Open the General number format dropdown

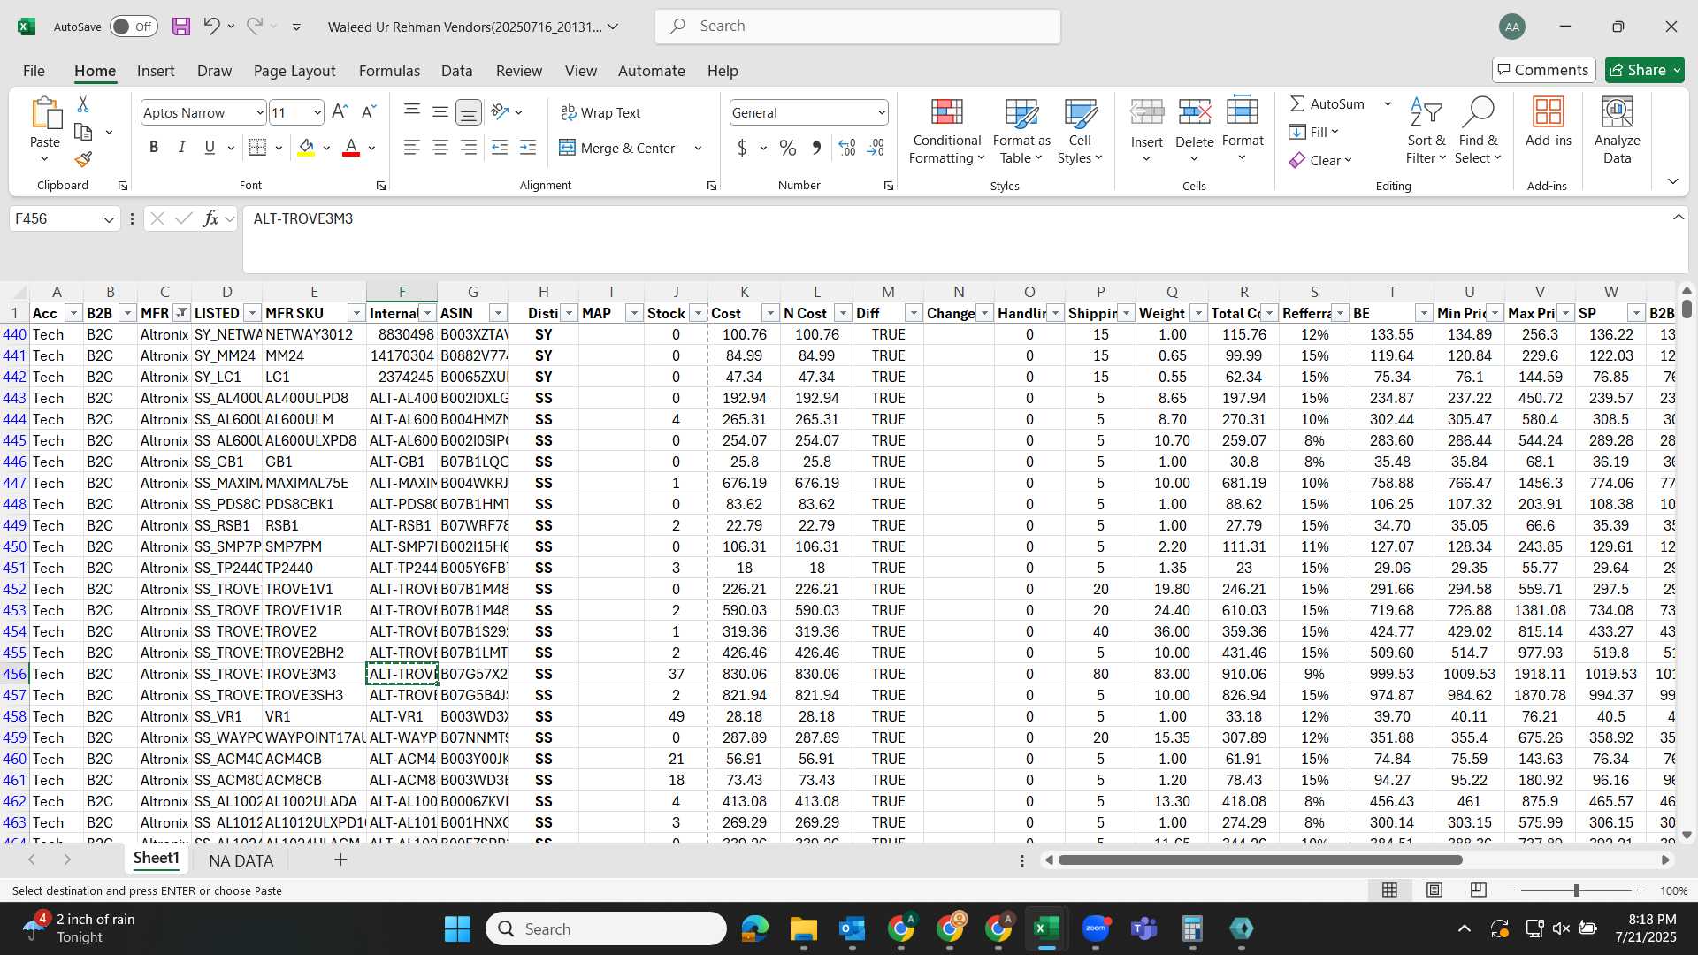point(882,112)
